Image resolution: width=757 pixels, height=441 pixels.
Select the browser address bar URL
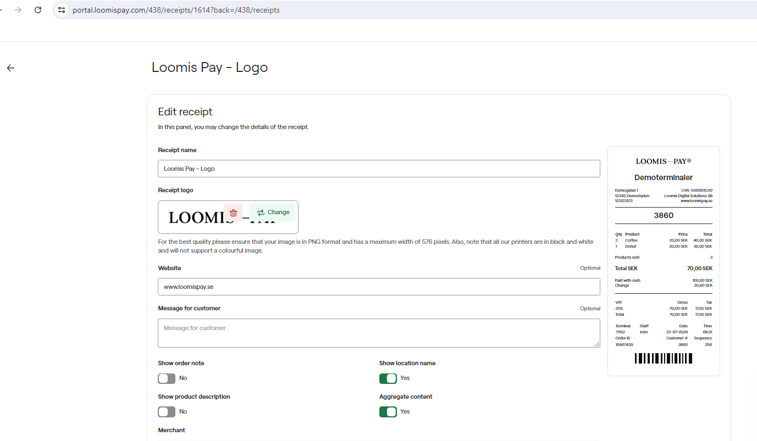(176, 10)
